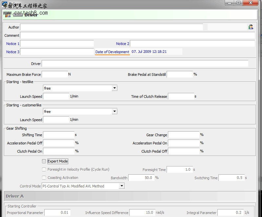Click the window icon in title bar

[5, 4]
